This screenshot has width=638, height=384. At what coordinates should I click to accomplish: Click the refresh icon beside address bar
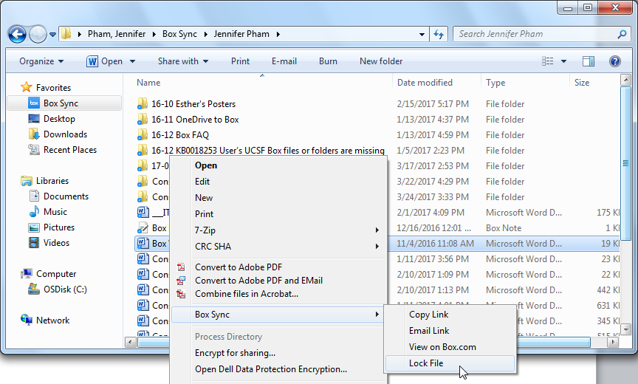(x=439, y=34)
